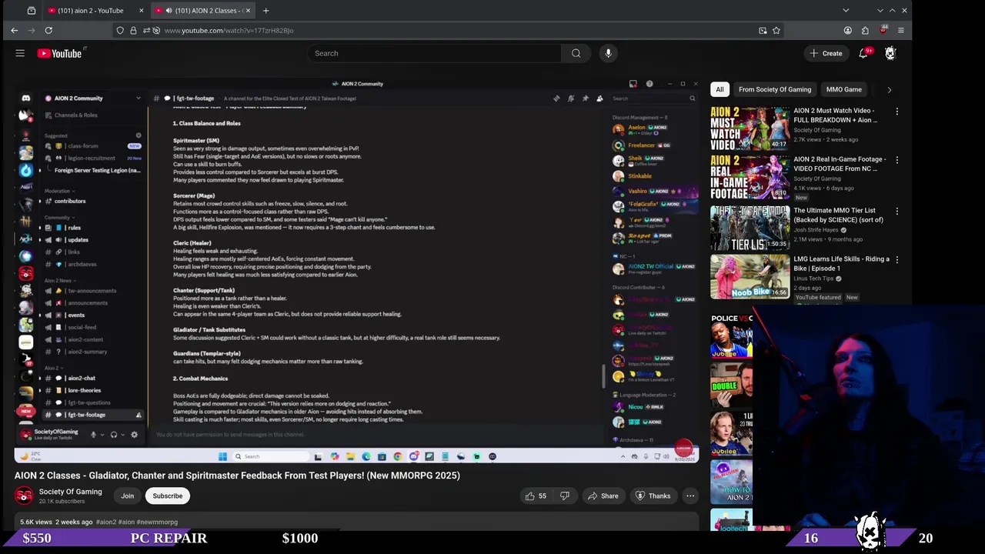
Task: Open browser extensions puzzle icon
Action: pyautogui.click(x=865, y=30)
